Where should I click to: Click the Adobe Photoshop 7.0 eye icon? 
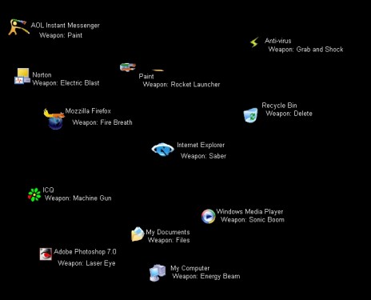click(x=46, y=254)
